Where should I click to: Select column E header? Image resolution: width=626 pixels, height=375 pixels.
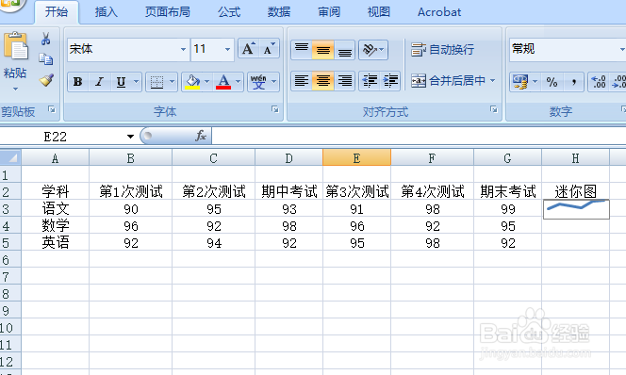(x=356, y=157)
